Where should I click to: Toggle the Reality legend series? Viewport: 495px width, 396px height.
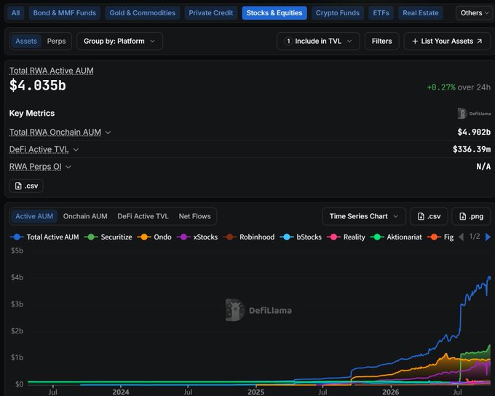coord(346,237)
